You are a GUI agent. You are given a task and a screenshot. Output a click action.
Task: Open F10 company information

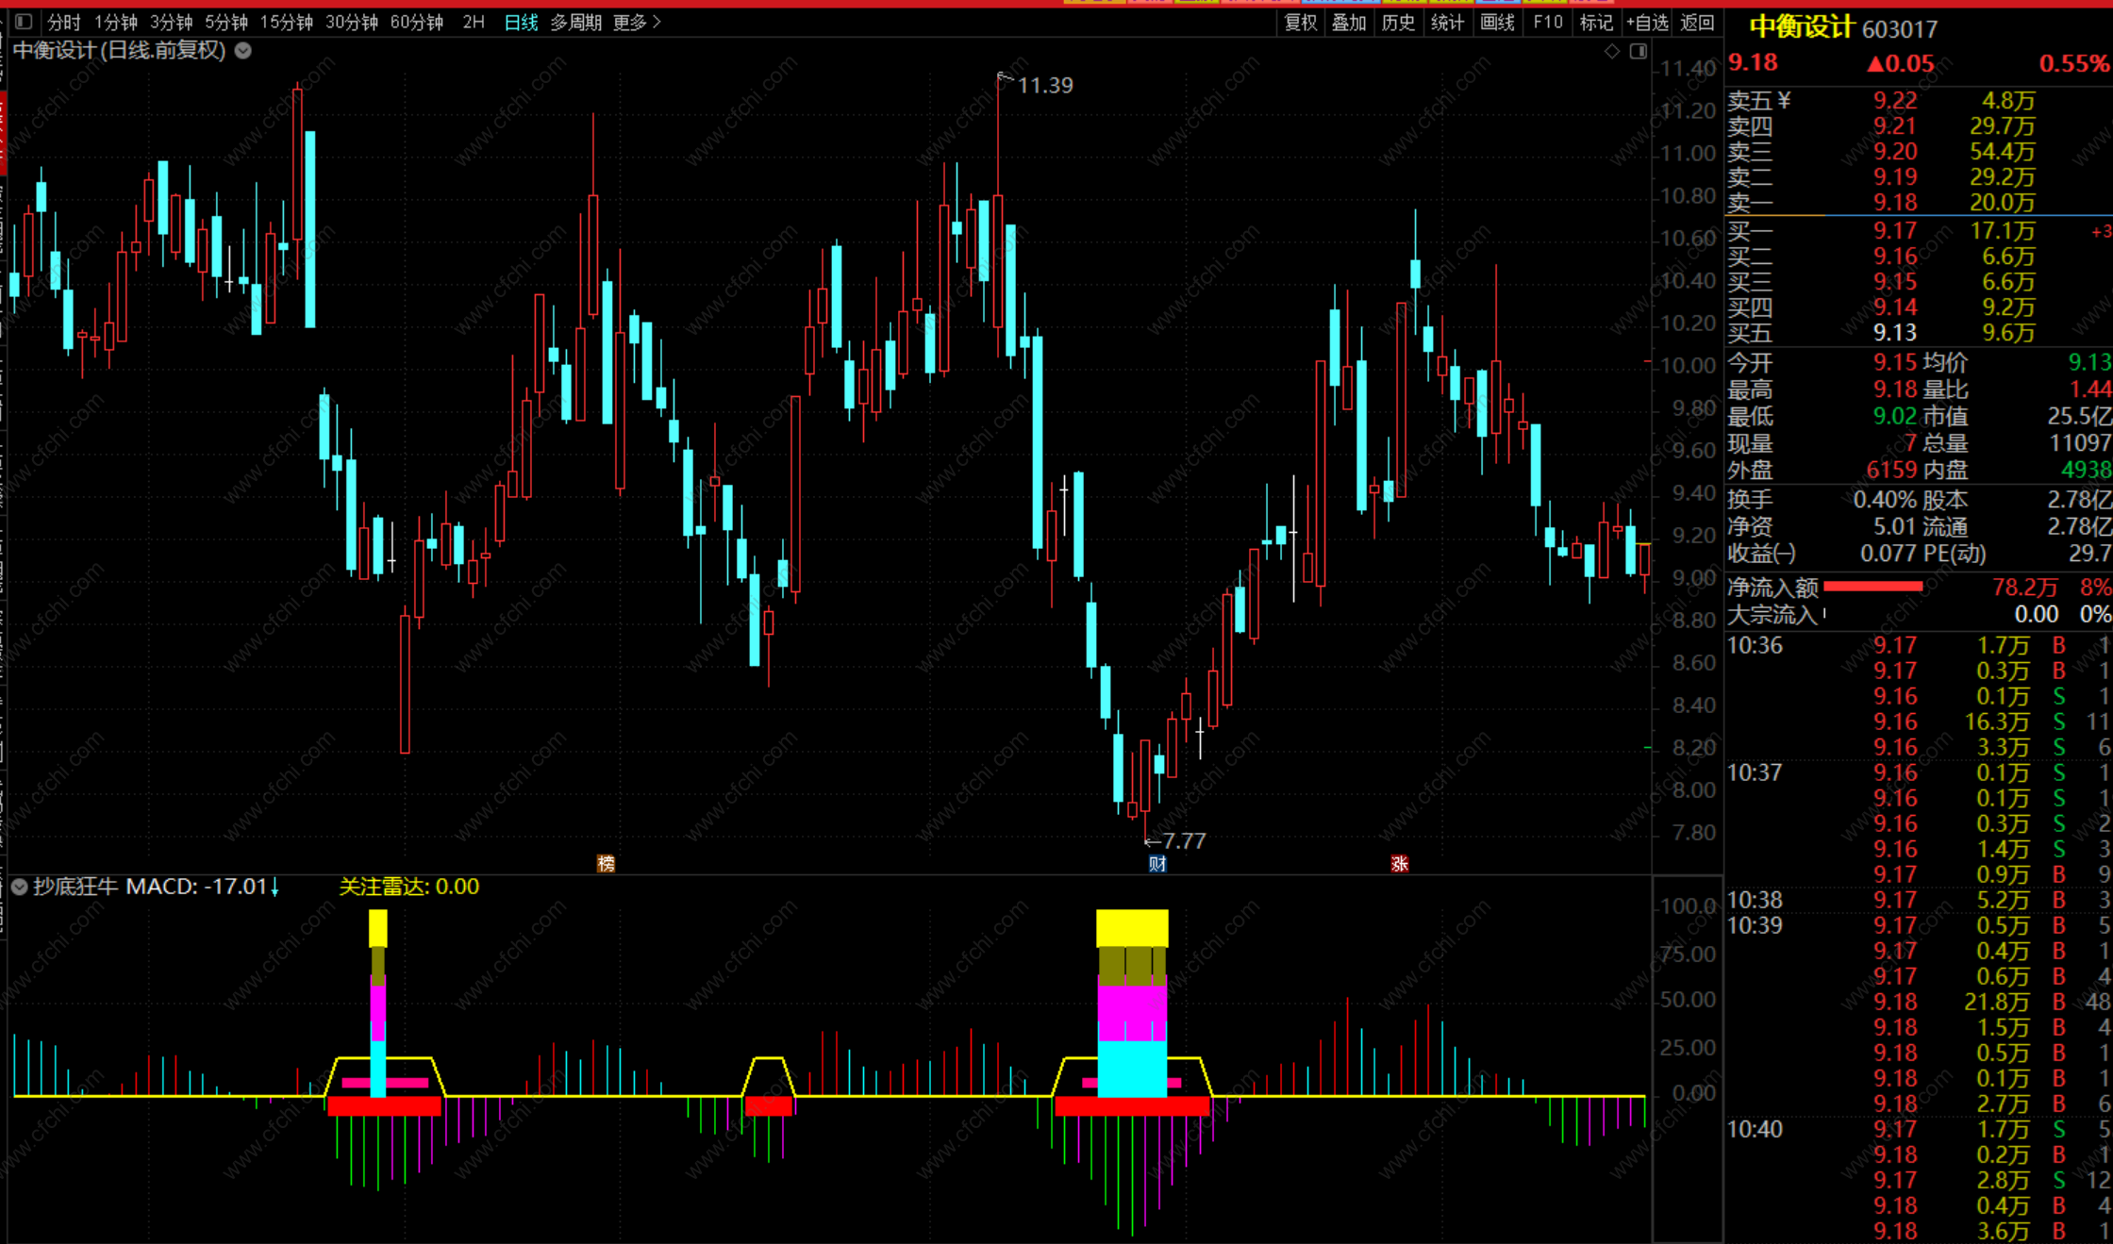pos(1548,22)
